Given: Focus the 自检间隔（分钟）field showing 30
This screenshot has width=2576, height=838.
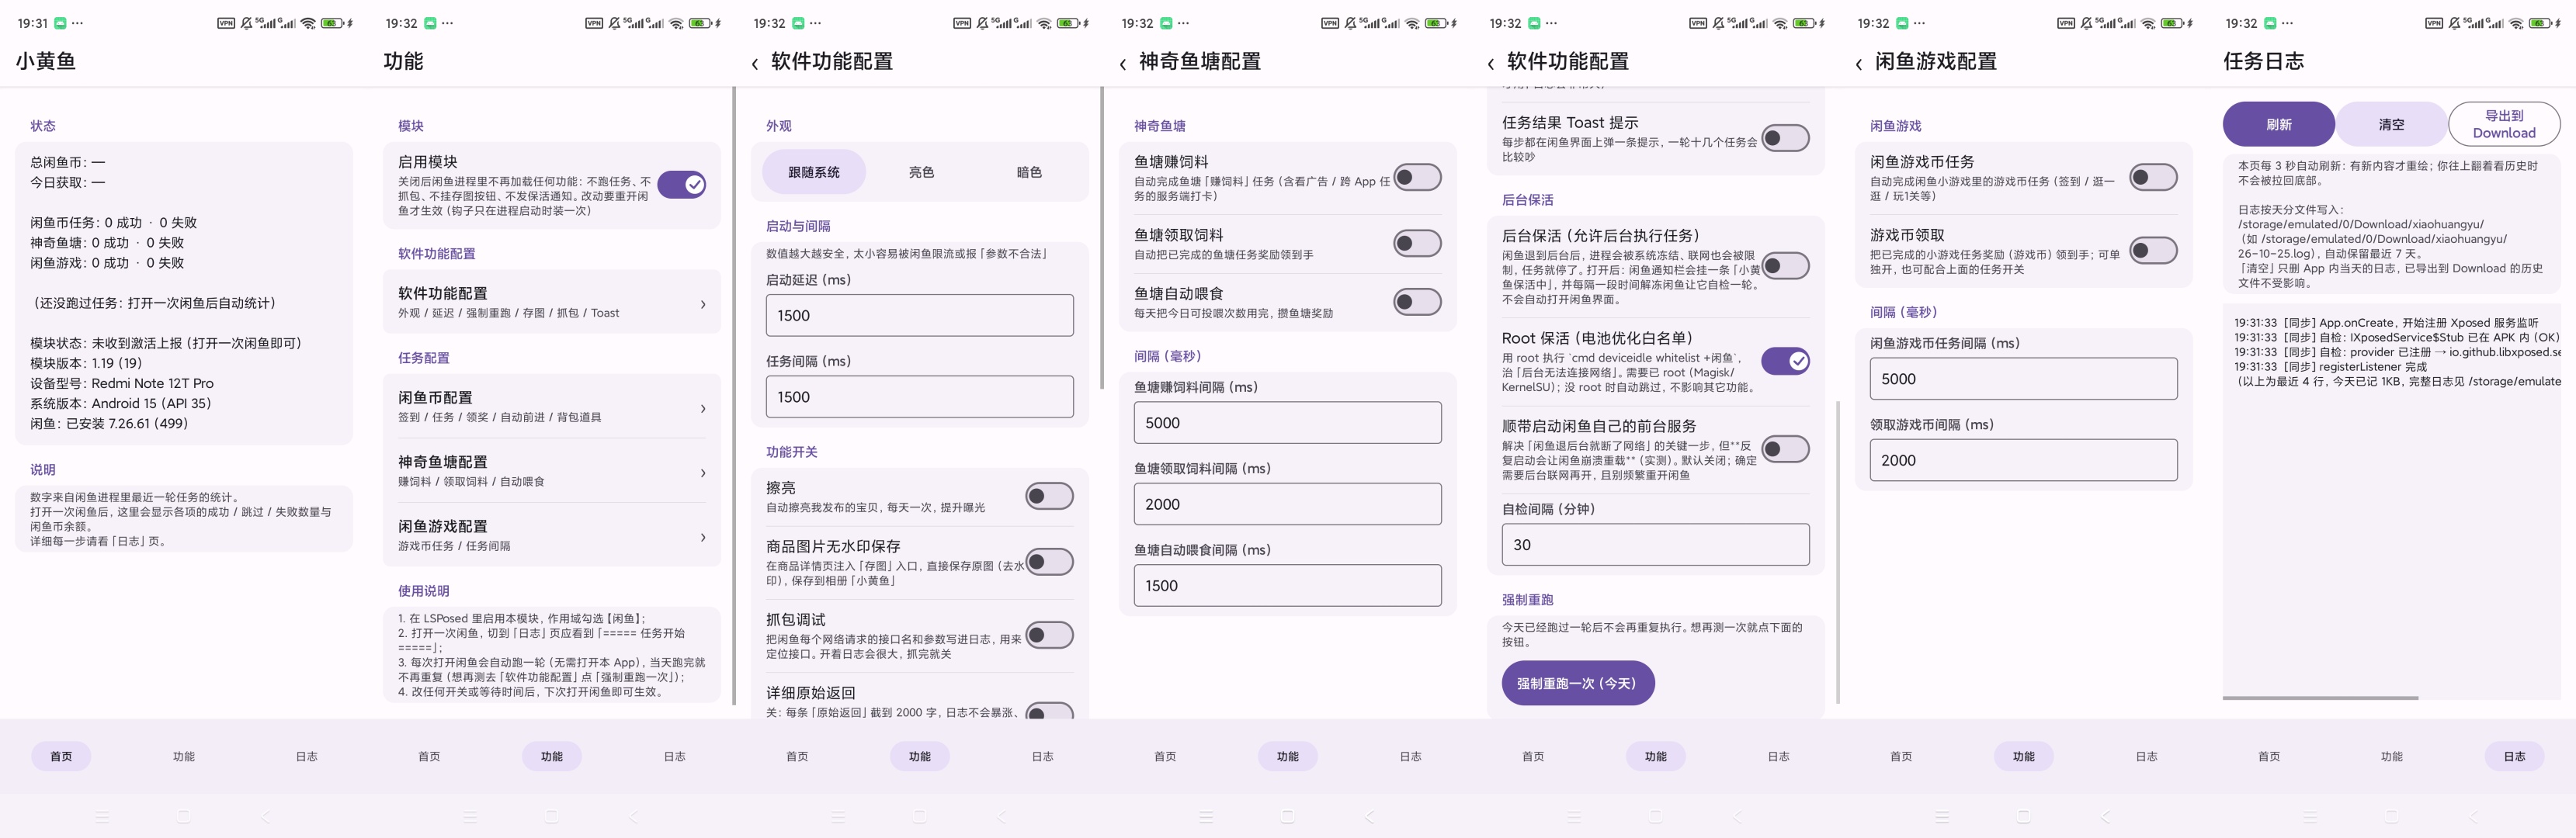Looking at the screenshot, I should [1655, 545].
